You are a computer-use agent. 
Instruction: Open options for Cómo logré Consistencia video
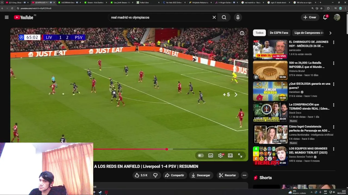pyautogui.click(x=334, y=127)
